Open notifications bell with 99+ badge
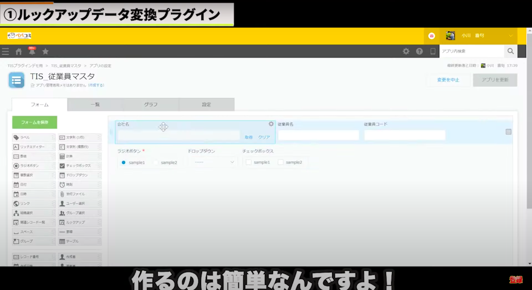 coord(32,52)
